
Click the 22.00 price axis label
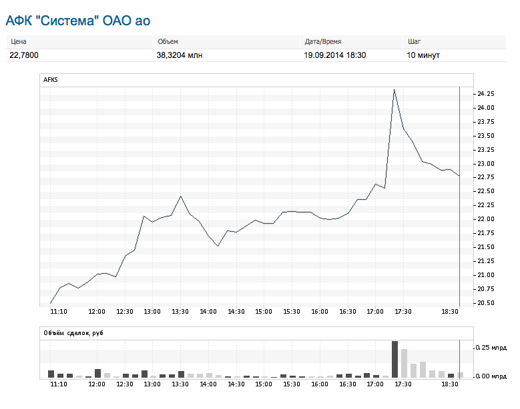coord(485,218)
